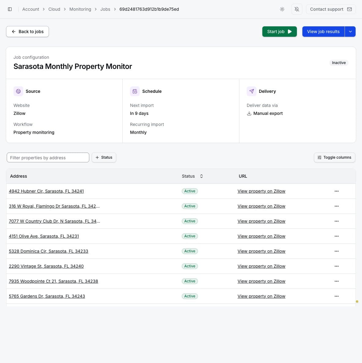Focus the Filter properties by address field
Viewport: 362px width, 363px height.
pyautogui.click(x=48, y=158)
